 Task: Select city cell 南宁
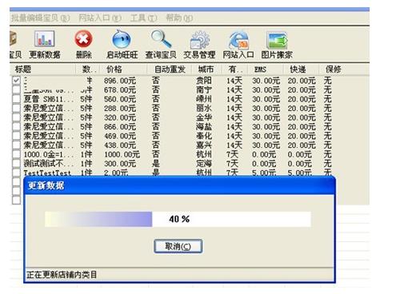coord(204,89)
